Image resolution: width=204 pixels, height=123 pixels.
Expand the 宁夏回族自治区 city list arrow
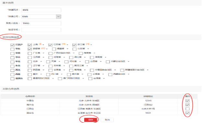click(x=115, y=70)
